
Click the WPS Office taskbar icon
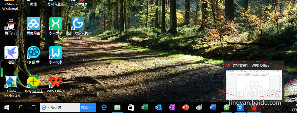[x=254, y=107]
